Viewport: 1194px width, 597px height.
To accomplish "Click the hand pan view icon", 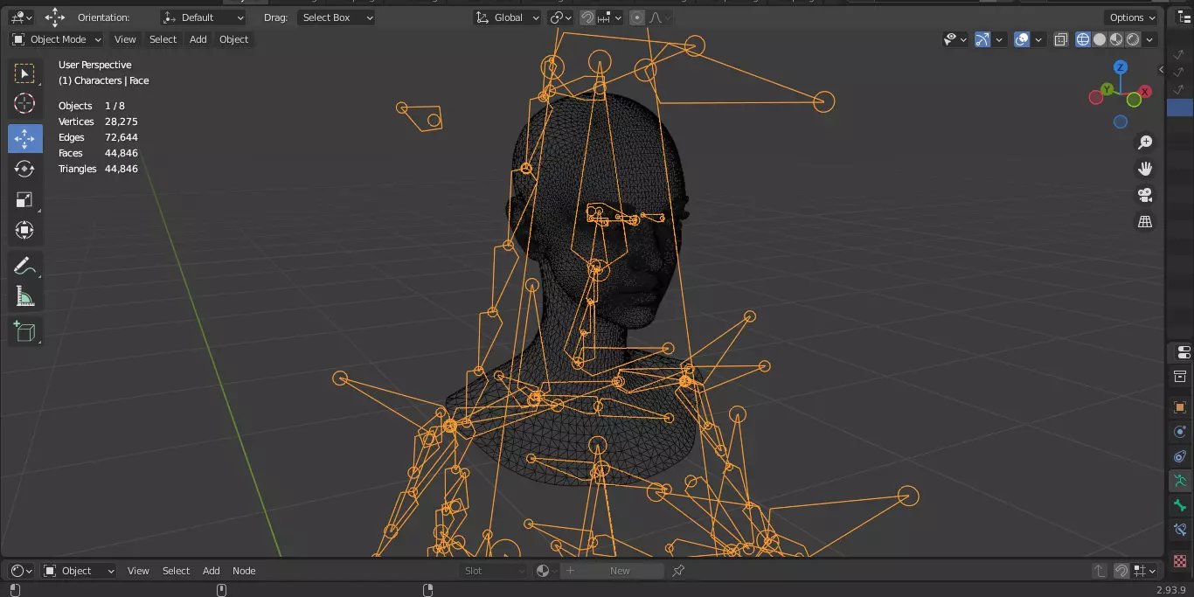I will coord(1145,169).
